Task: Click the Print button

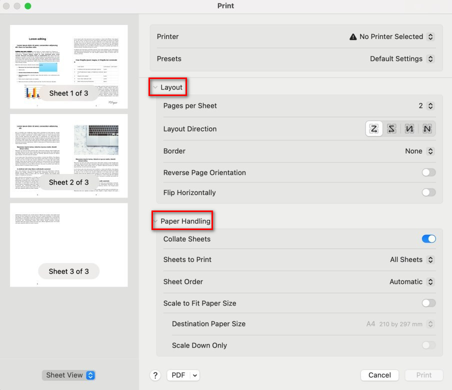Action: (424, 375)
